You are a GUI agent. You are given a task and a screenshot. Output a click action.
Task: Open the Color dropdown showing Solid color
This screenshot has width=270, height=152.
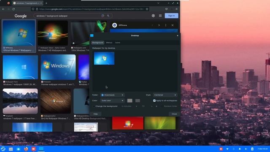tap(112, 100)
